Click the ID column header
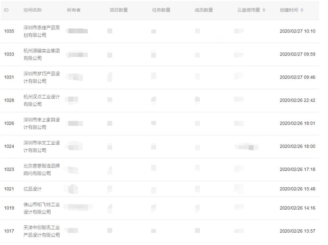The image size is (328, 245). [x=6, y=10]
